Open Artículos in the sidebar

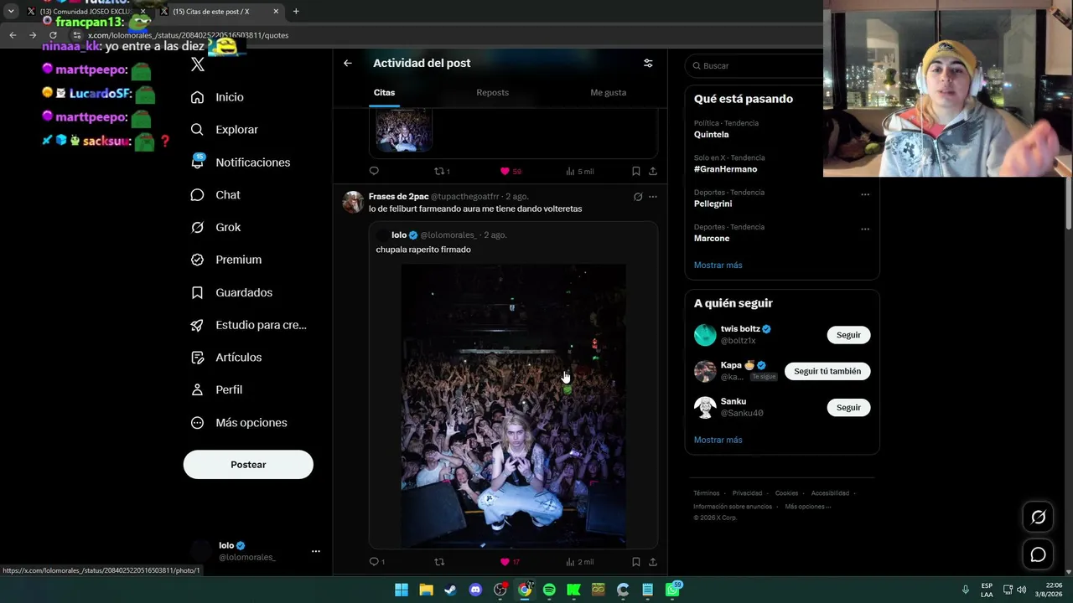click(225, 358)
